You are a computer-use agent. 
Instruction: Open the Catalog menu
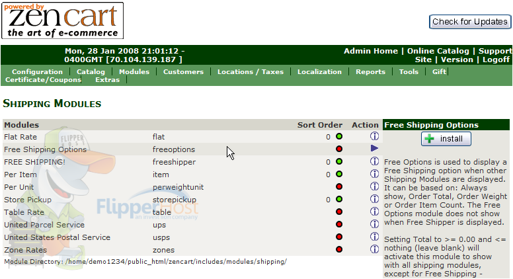91,71
